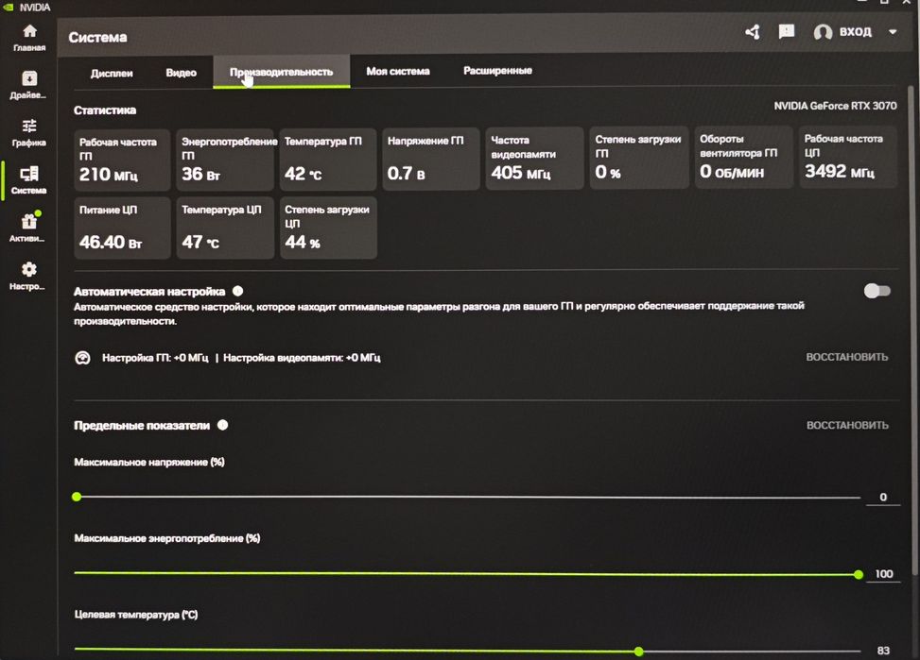
Task: Enable the Автоматическая настройка toggle switch
Action: coord(877,291)
